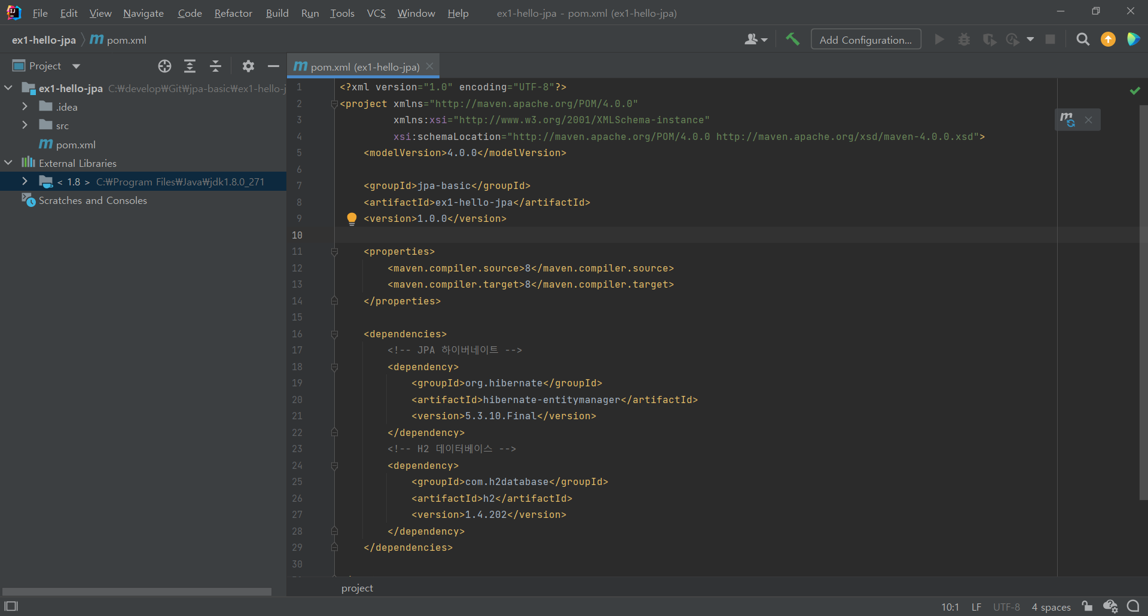This screenshot has height=616, width=1148.
Task: Collapse the ex1-hello-jpa project root
Action: [x=8, y=88]
